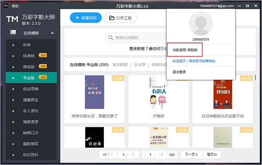Open the 朋友圈点赞 template thumbnail
Image resolution: width=262 pixels, height=165 pixels.
(x=159, y=137)
